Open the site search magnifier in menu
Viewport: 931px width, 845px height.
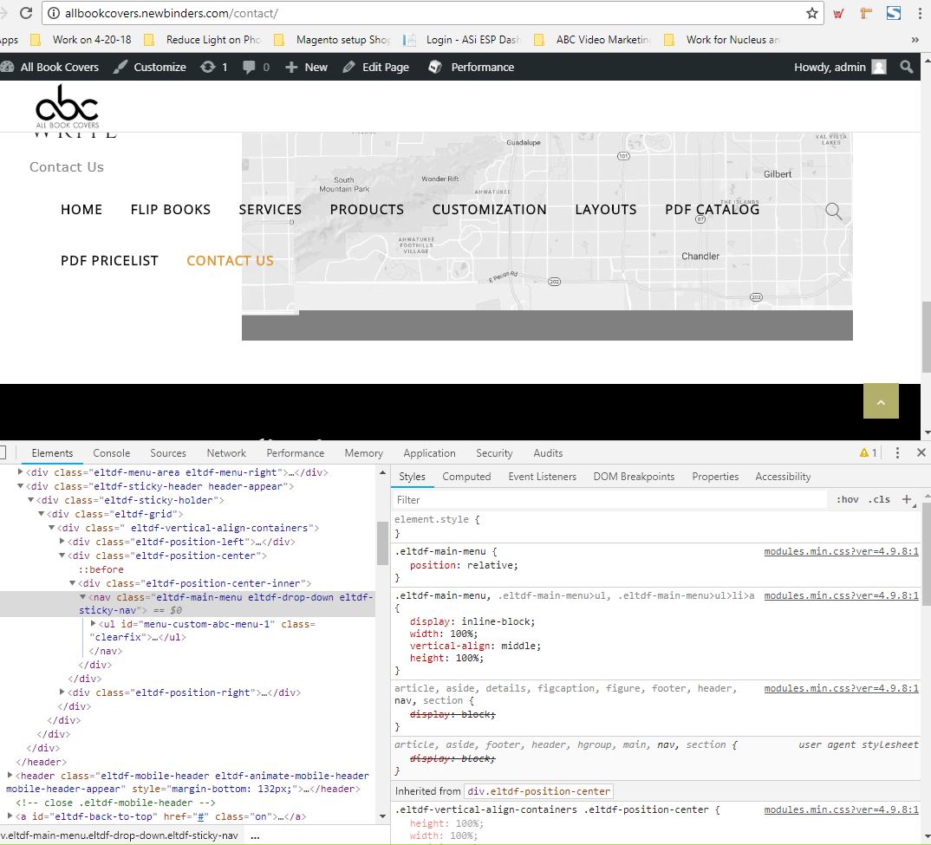tap(834, 211)
